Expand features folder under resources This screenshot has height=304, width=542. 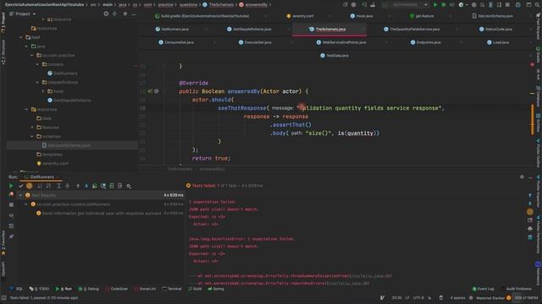click(x=32, y=128)
